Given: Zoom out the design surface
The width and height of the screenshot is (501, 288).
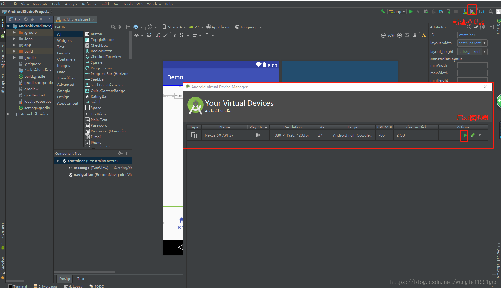Looking at the screenshot, I should tap(383, 35).
